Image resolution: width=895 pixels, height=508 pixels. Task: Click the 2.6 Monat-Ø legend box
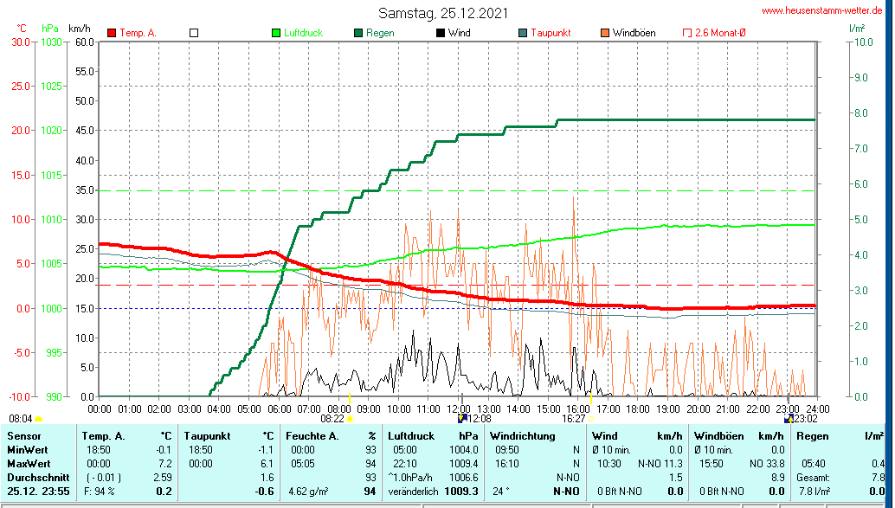pyautogui.click(x=687, y=33)
